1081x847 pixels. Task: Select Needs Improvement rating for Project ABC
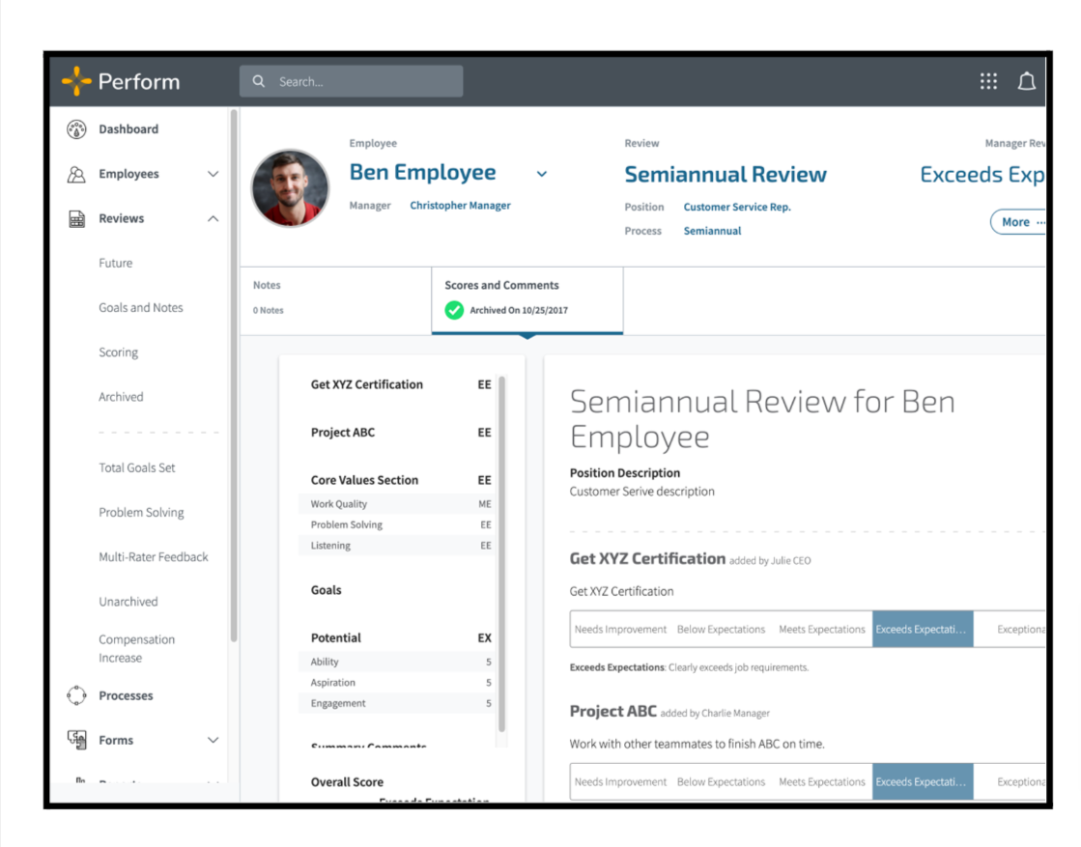tap(620, 781)
